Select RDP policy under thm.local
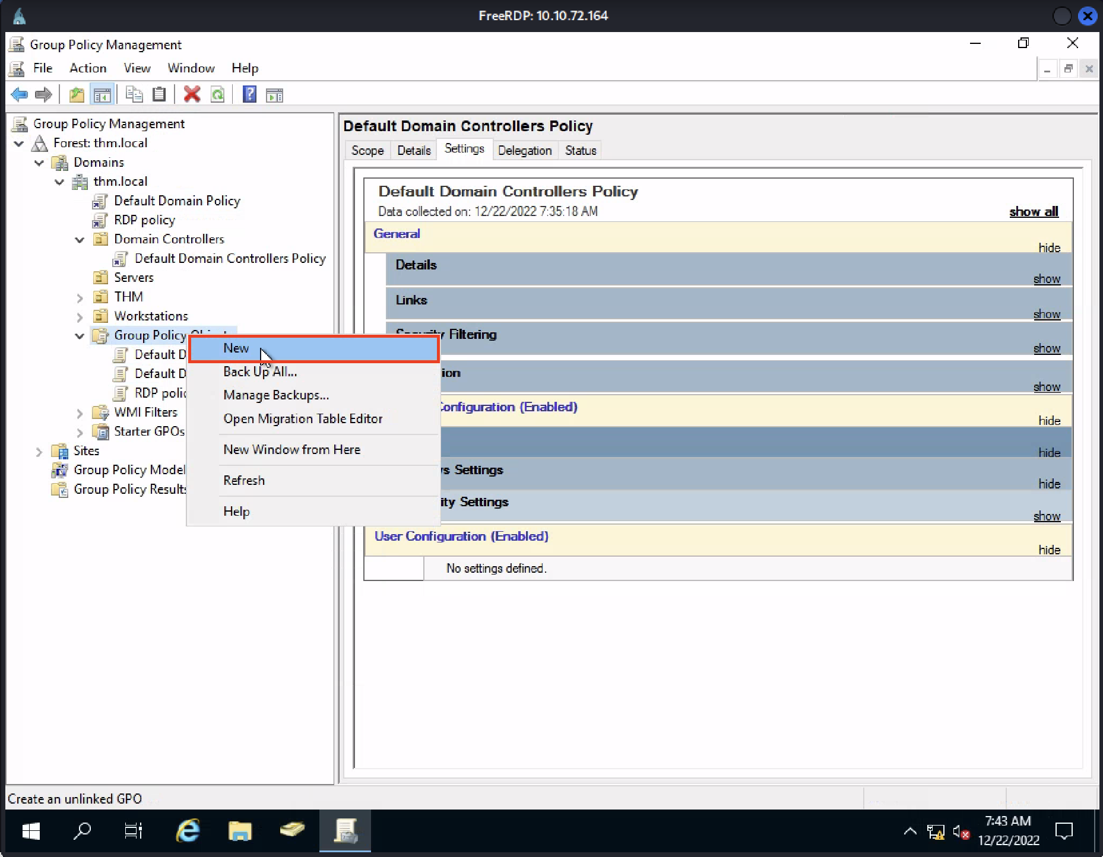This screenshot has width=1103, height=857. pyautogui.click(x=144, y=220)
